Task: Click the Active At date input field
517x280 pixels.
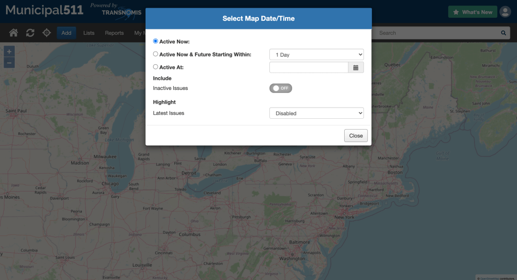Action: 309,67
